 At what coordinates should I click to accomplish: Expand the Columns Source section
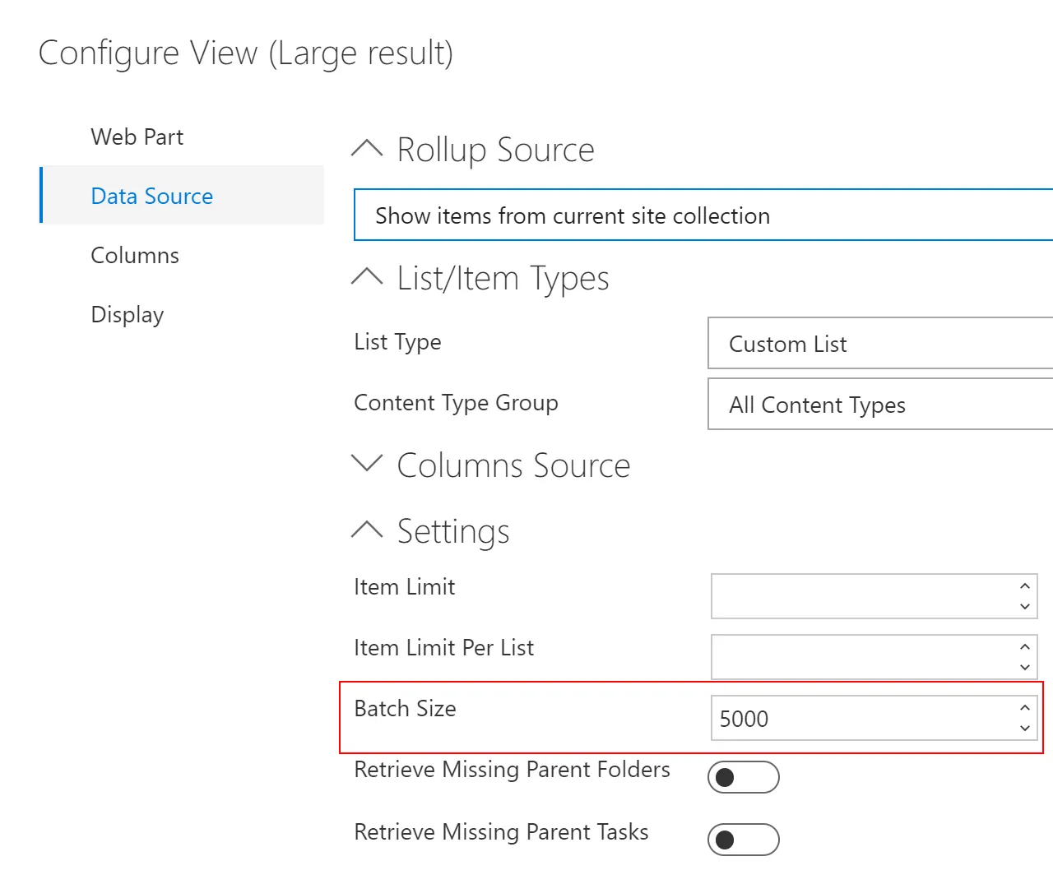(x=367, y=464)
